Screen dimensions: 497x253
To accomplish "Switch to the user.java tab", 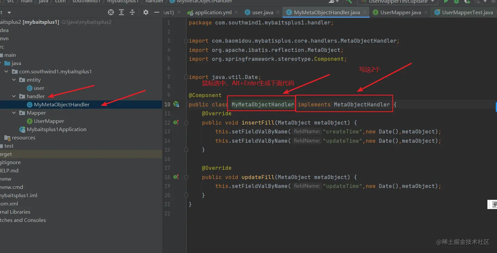I will (x=263, y=13).
